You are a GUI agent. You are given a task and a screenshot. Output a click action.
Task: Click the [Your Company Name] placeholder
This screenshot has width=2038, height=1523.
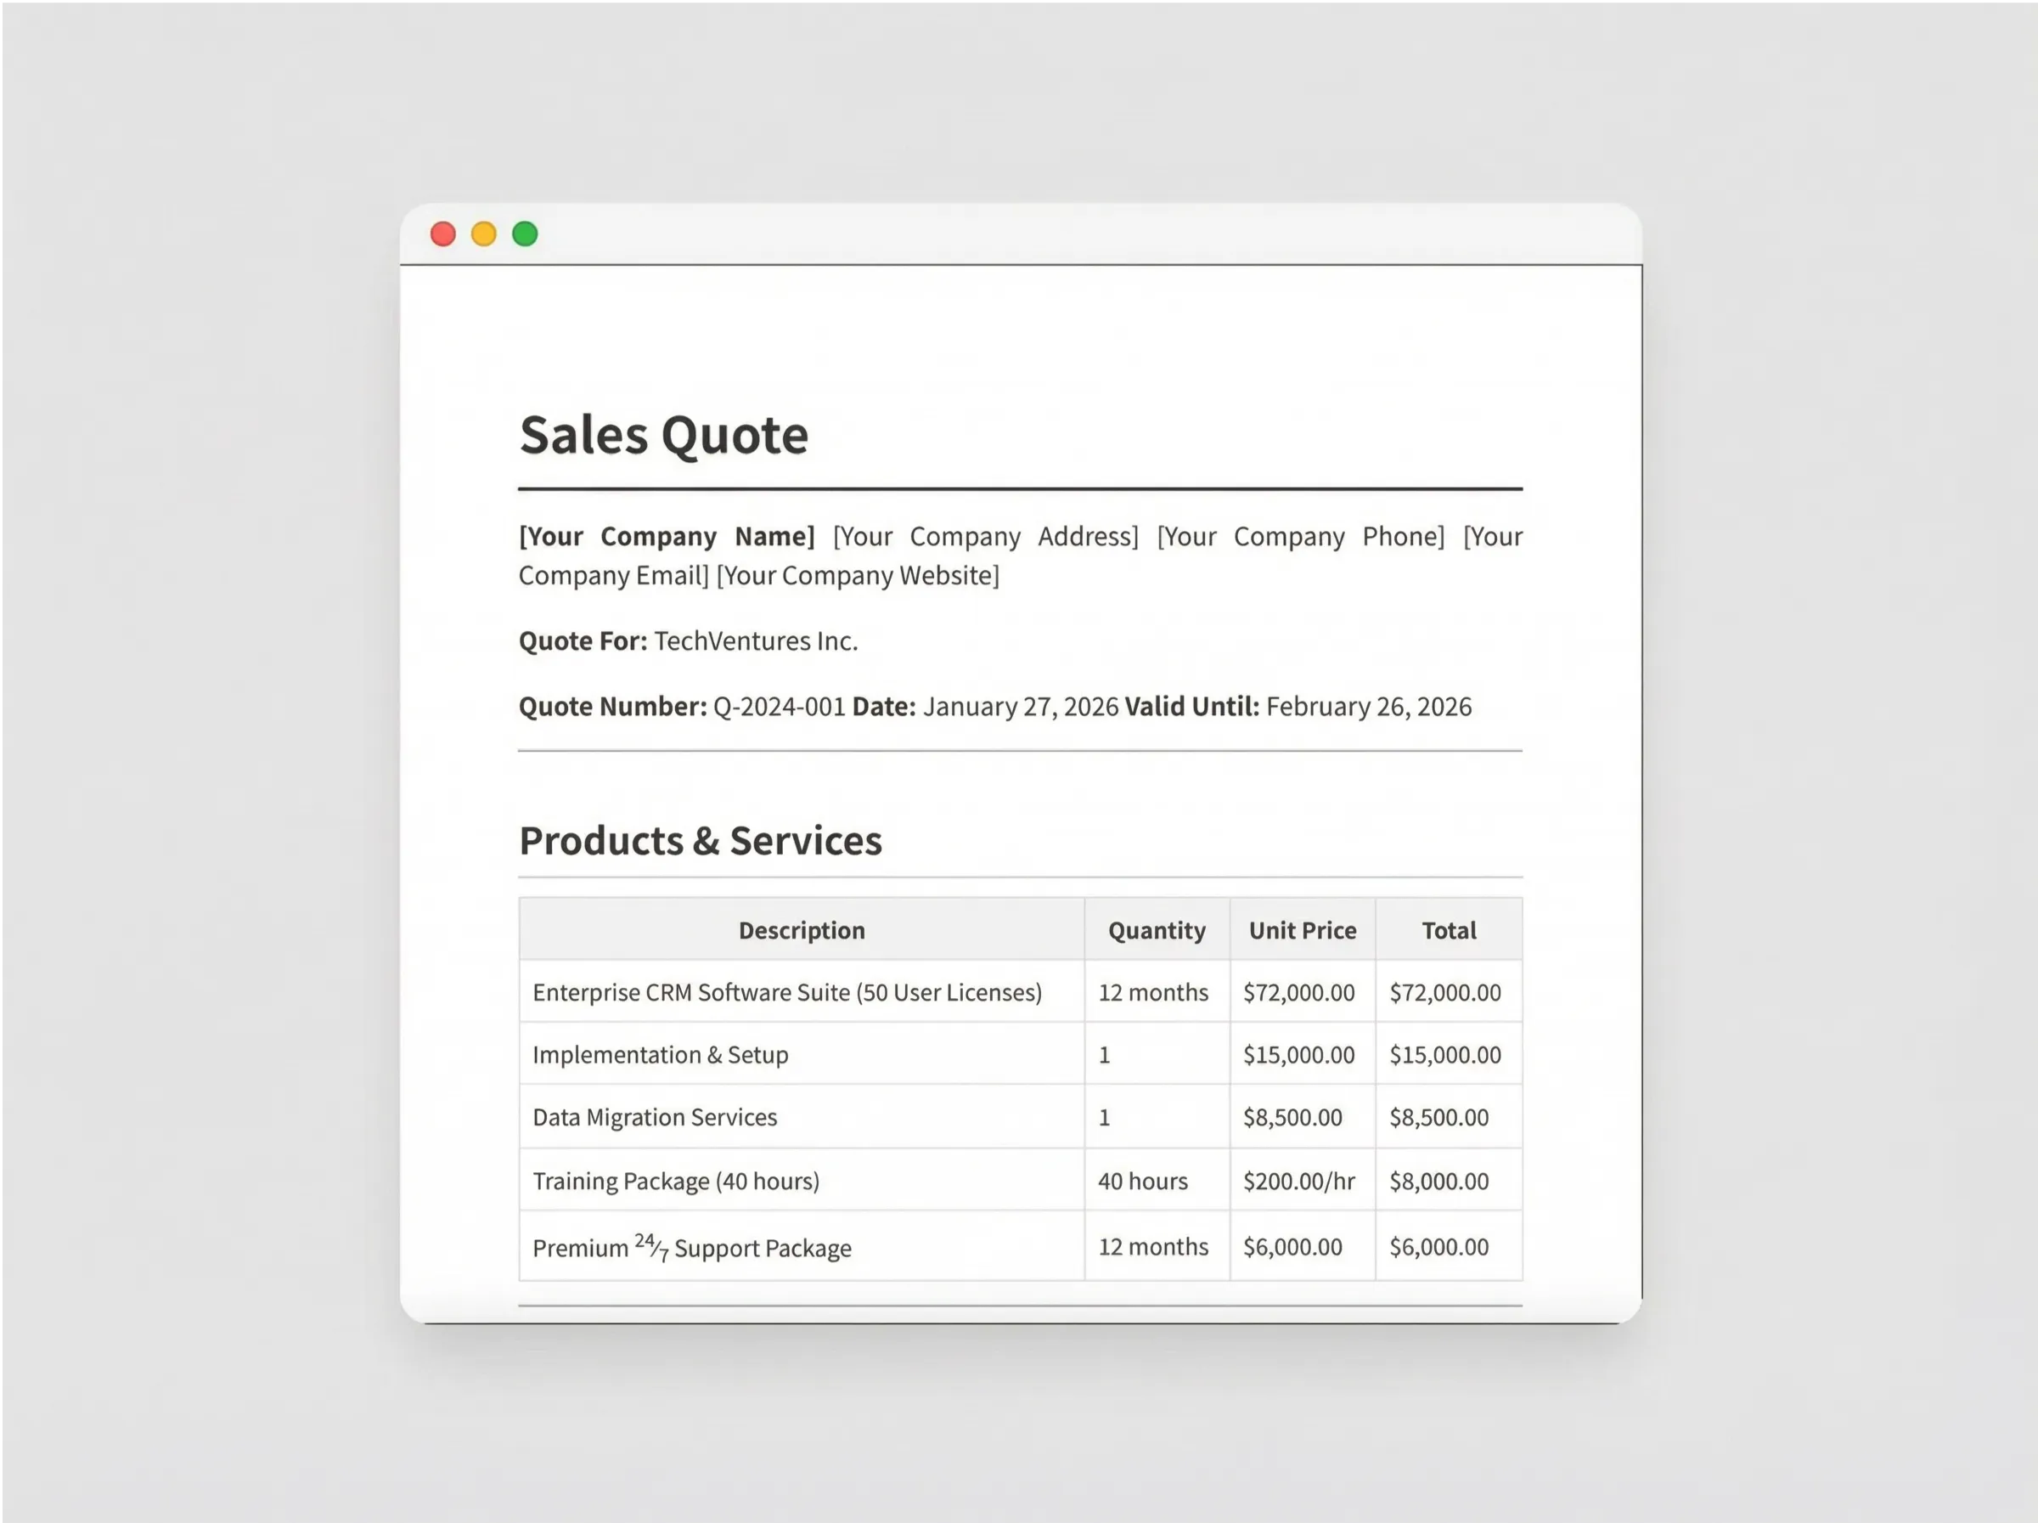point(666,536)
